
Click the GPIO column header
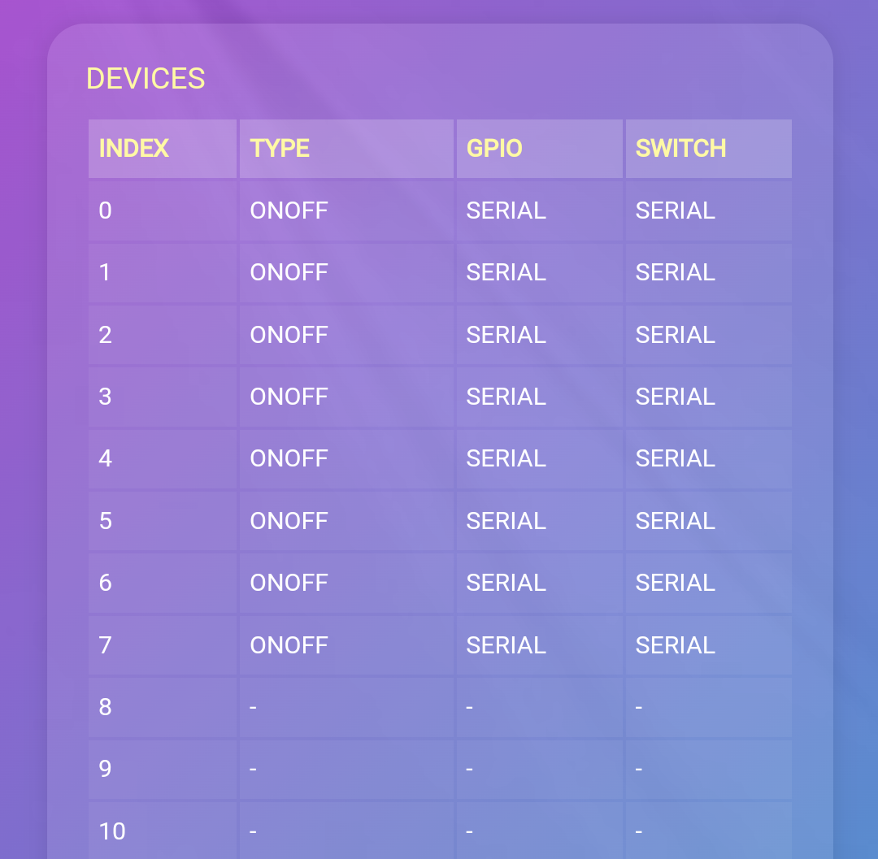pos(494,149)
